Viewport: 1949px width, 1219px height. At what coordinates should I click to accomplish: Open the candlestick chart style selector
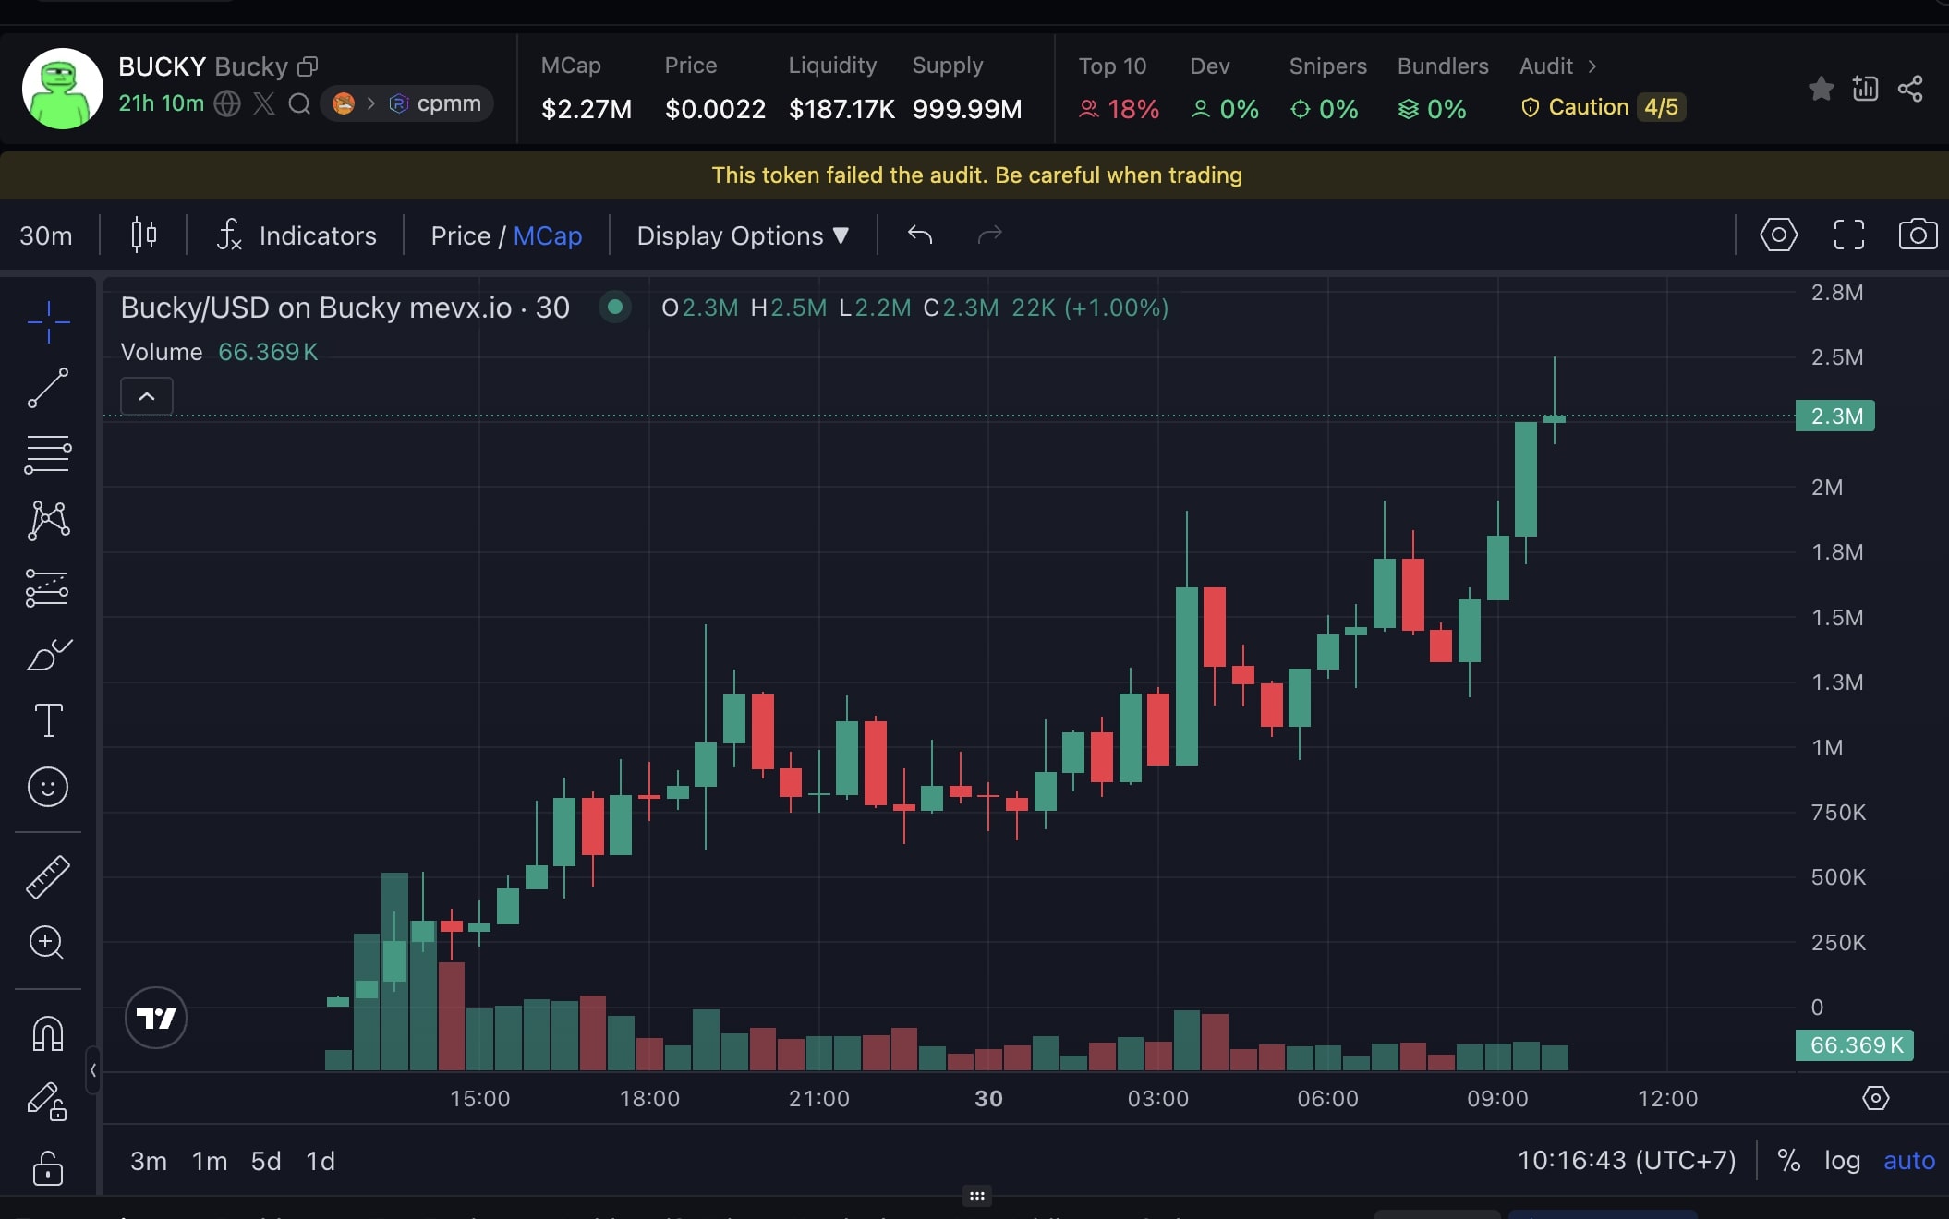click(143, 235)
